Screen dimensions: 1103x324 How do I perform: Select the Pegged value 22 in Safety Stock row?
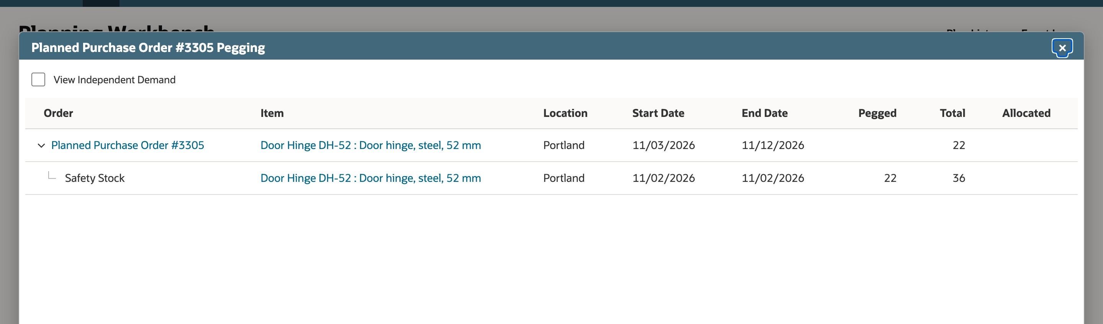(x=890, y=178)
